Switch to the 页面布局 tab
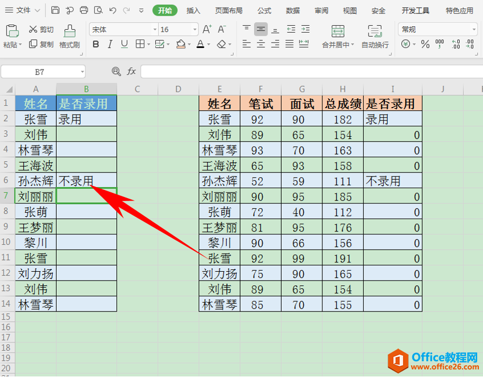The height and width of the screenshot is (377, 483). pos(228,11)
